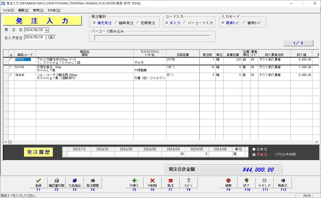This screenshot has height=198, width=321.
Task: Discard with the 破棄 (F9) button
Action: tap(228, 183)
